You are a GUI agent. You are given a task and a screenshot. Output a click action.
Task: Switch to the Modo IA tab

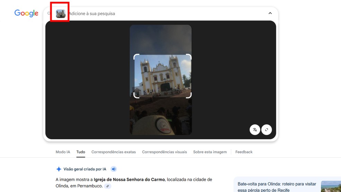coord(63,152)
